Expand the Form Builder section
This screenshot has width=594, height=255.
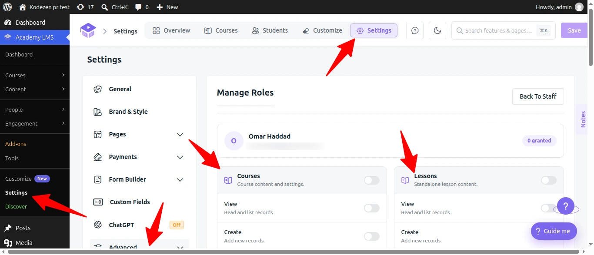pos(180,180)
